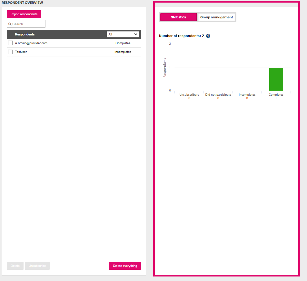Click the Completes status of A.brown@provider.com

coord(123,43)
